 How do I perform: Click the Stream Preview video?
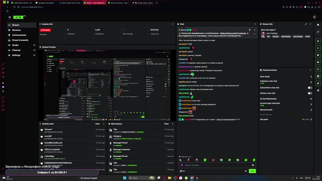coord(107,85)
